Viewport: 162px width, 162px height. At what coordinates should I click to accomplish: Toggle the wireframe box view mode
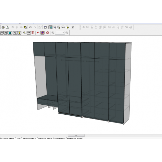[x=2, y=33]
